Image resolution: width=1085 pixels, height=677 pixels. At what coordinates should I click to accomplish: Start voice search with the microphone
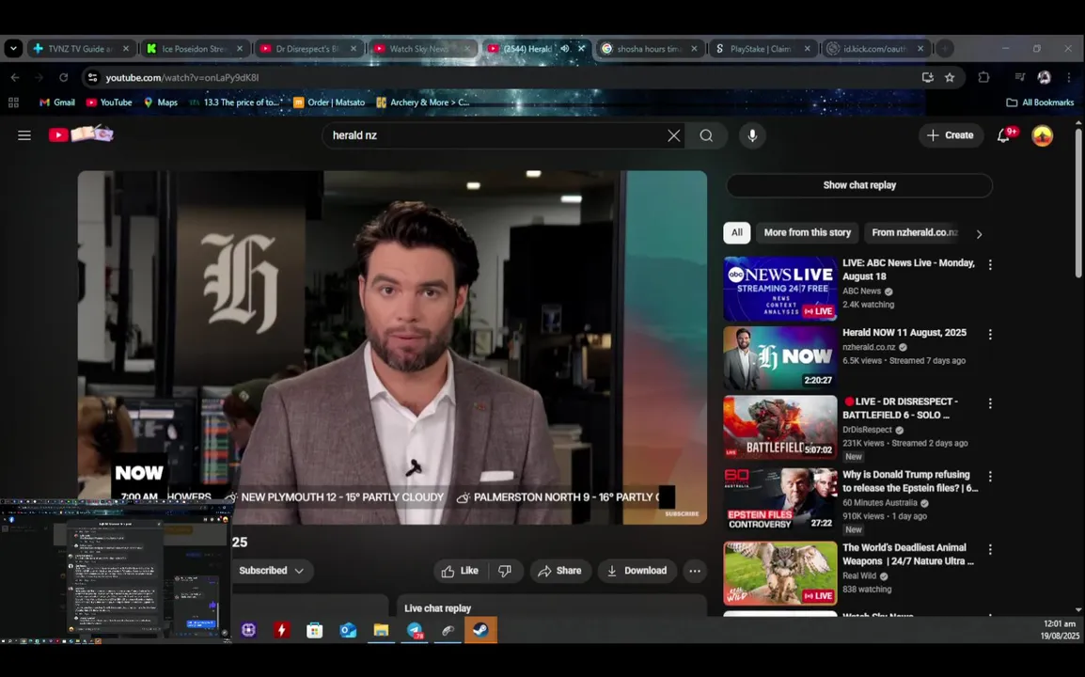[752, 135]
